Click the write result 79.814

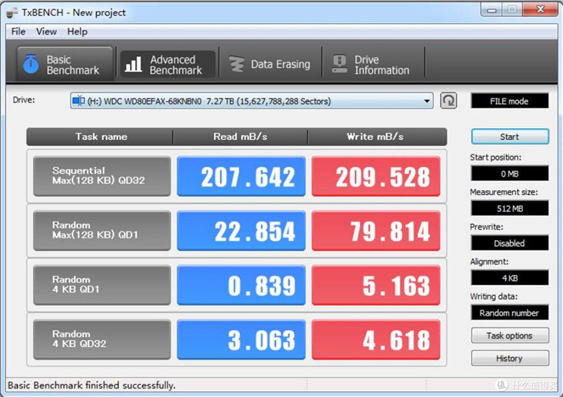pyautogui.click(x=376, y=230)
